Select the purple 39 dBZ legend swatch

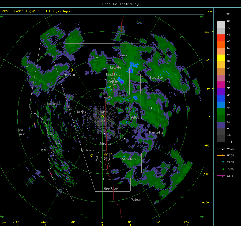pos(221,91)
